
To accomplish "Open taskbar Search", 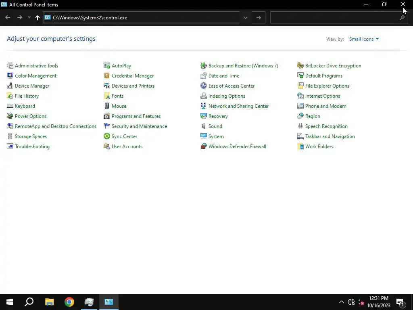I will (x=29, y=302).
